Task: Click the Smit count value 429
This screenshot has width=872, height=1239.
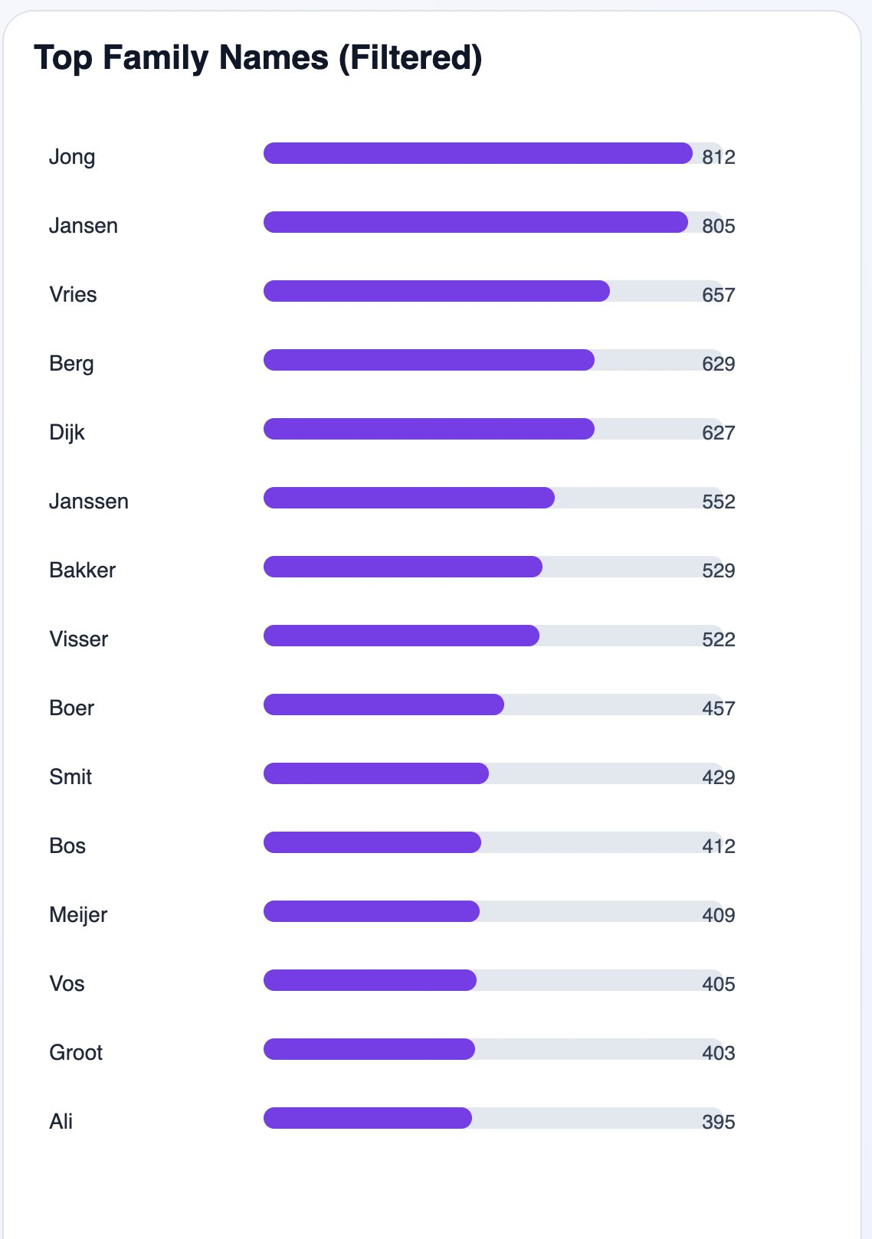Action: 718,777
